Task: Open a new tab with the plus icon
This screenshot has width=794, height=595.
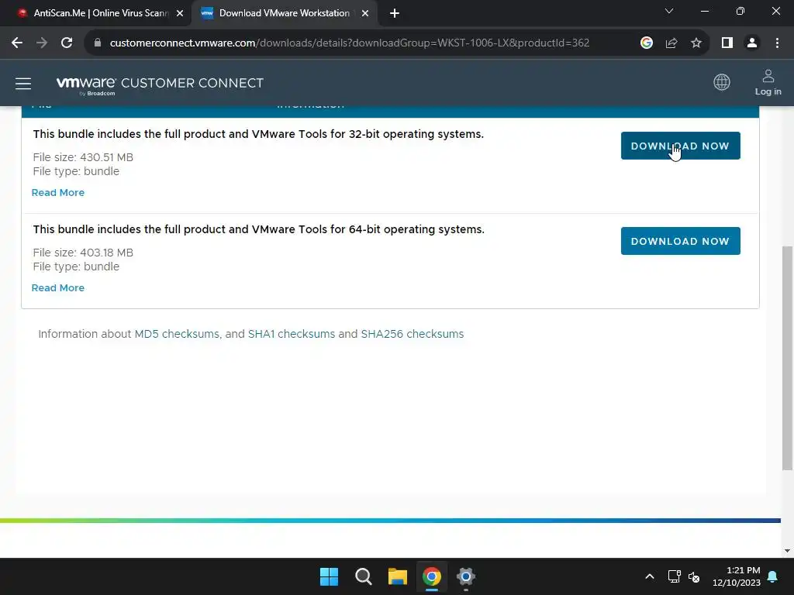Action: (395, 14)
